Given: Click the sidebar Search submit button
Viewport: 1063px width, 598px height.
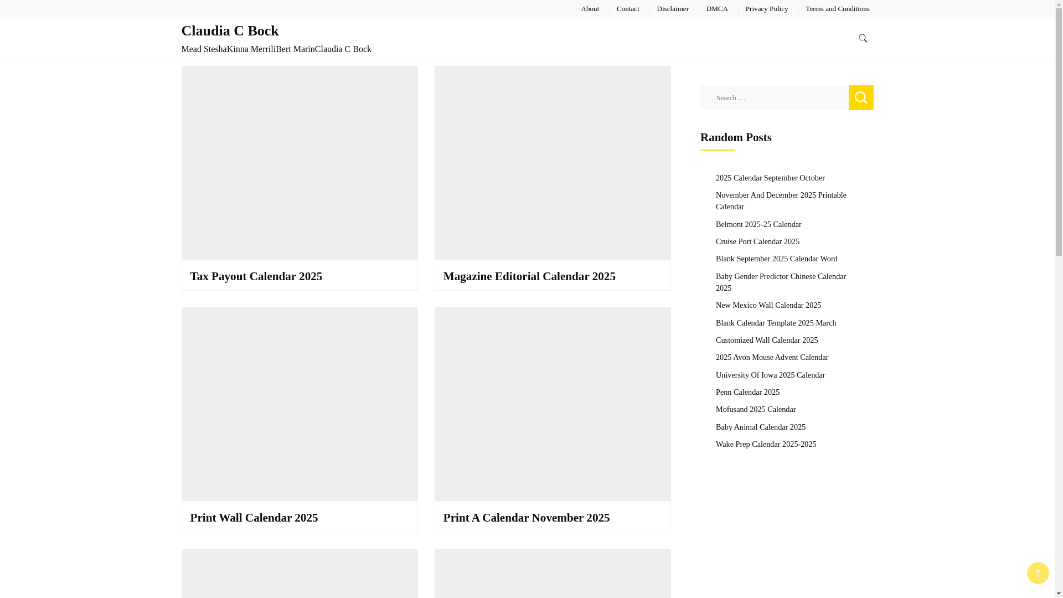Looking at the screenshot, I should click(861, 97).
